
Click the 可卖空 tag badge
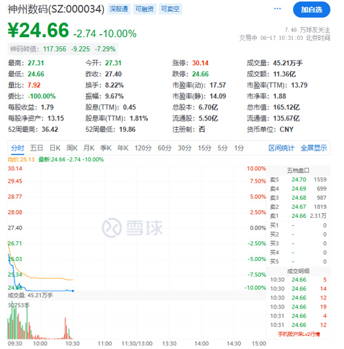pyautogui.click(x=170, y=9)
